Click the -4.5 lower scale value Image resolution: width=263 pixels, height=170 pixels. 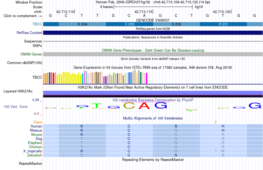(x=36, y=114)
